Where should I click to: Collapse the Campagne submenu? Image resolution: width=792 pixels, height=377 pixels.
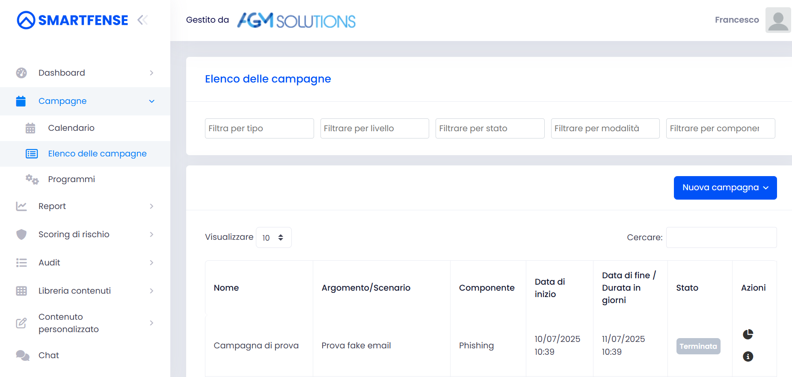tap(151, 101)
